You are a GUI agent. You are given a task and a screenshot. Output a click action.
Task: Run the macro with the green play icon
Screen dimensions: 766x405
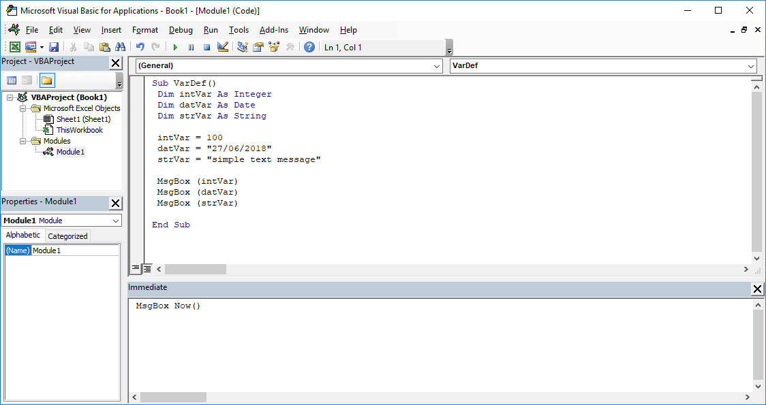point(175,47)
